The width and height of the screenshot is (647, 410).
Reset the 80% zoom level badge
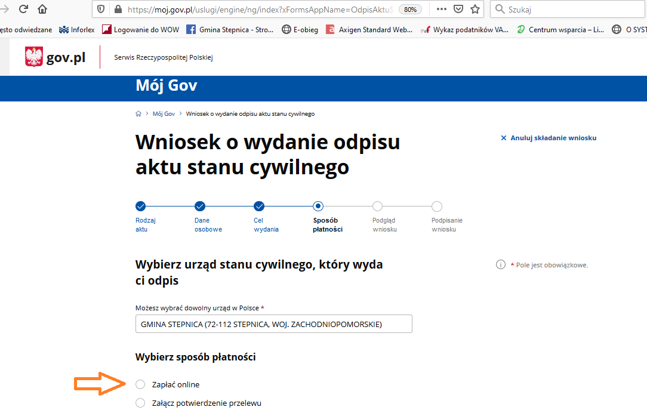point(410,10)
